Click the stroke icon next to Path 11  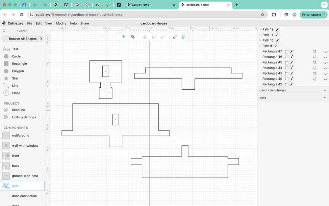click(277, 35)
